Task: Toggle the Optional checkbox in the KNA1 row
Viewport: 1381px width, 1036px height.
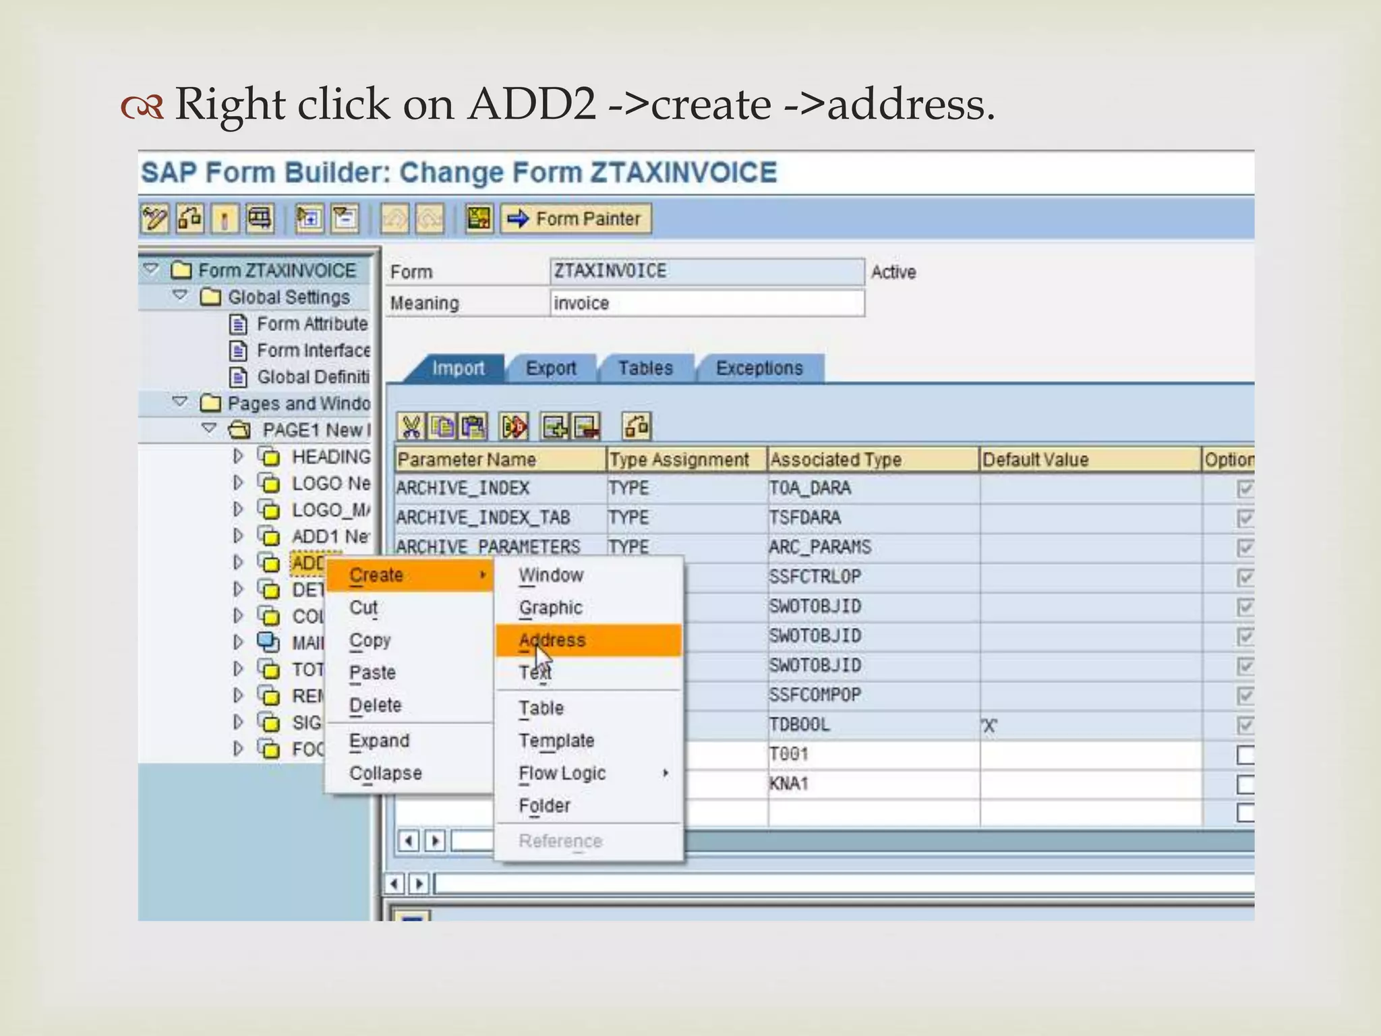Action: [x=1245, y=784]
